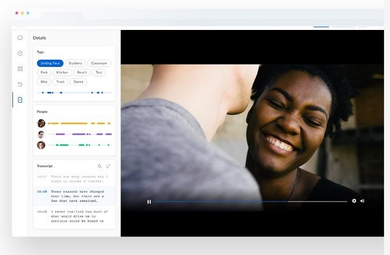This screenshot has height=255, width=390.
Task: Click the tags timeline marker strip
Action: tap(74, 92)
